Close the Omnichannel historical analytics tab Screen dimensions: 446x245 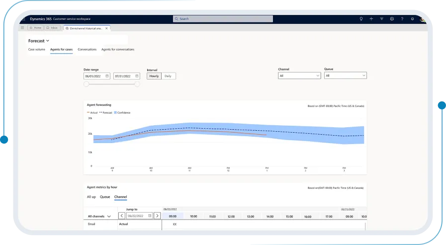coord(106,28)
